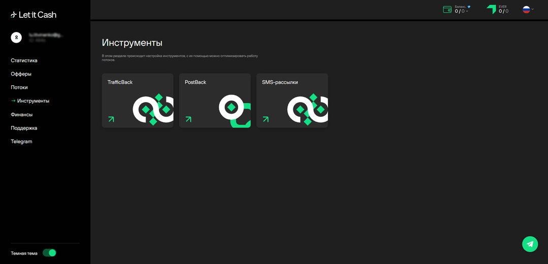This screenshot has width=548, height=264.
Task: Open the PostBack tool card title
Action: pos(195,82)
